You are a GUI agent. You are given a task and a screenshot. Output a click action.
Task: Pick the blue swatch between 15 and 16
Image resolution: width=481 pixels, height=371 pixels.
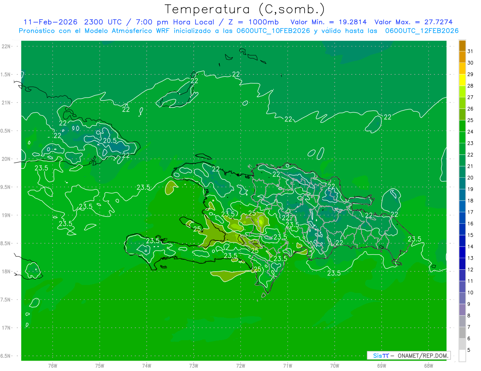point(462,229)
